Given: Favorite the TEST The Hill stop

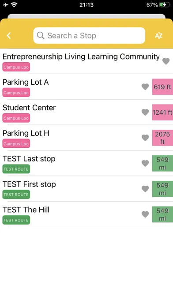Looking at the screenshot, I should click(x=145, y=214).
